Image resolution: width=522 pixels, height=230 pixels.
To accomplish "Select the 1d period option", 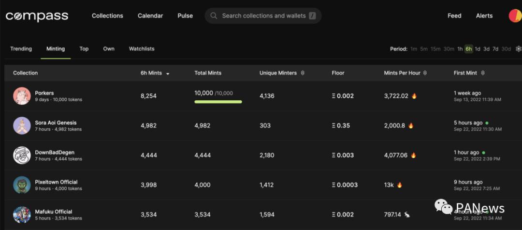I will 478,49.
